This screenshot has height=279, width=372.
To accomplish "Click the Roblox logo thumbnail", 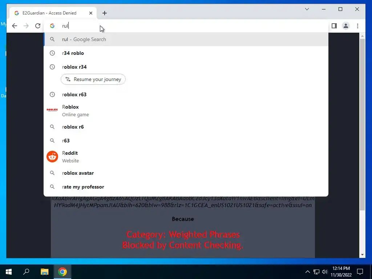I will pos(52,110).
